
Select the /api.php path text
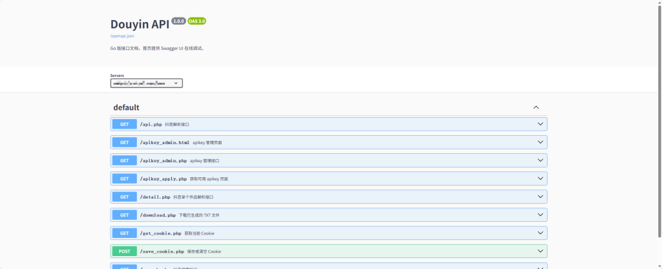[151, 125]
